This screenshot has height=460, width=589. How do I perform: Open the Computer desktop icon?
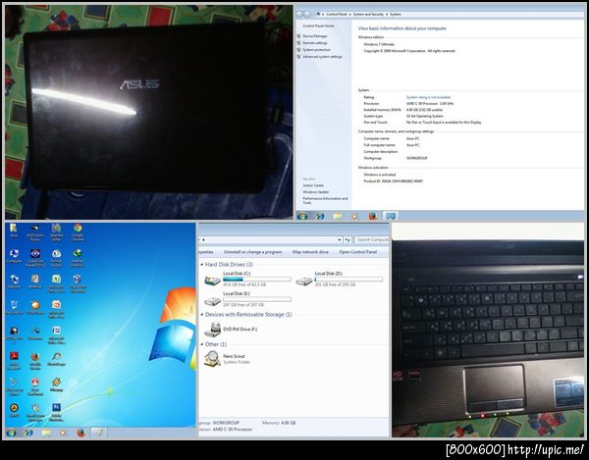click(x=14, y=257)
